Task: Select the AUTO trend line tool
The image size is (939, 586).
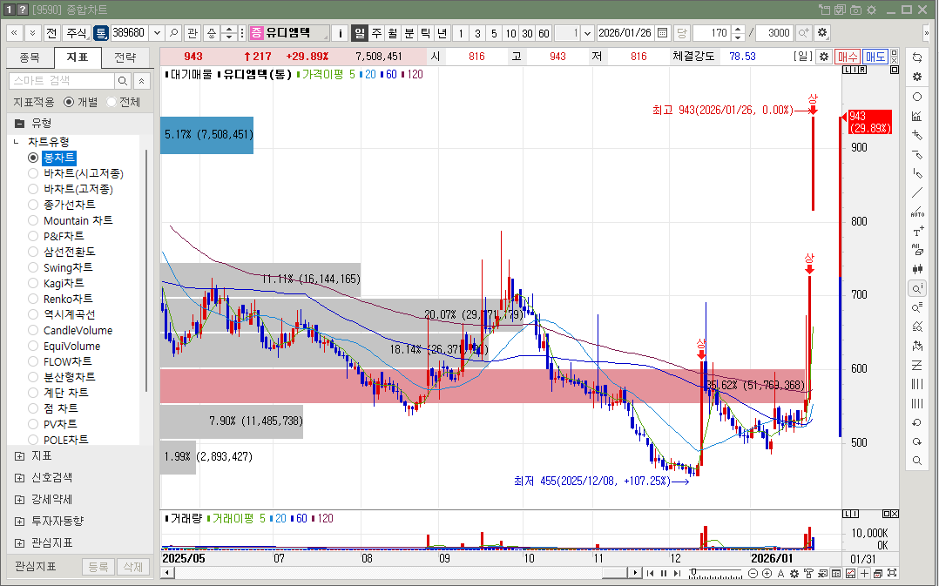Action: [x=917, y=212]
